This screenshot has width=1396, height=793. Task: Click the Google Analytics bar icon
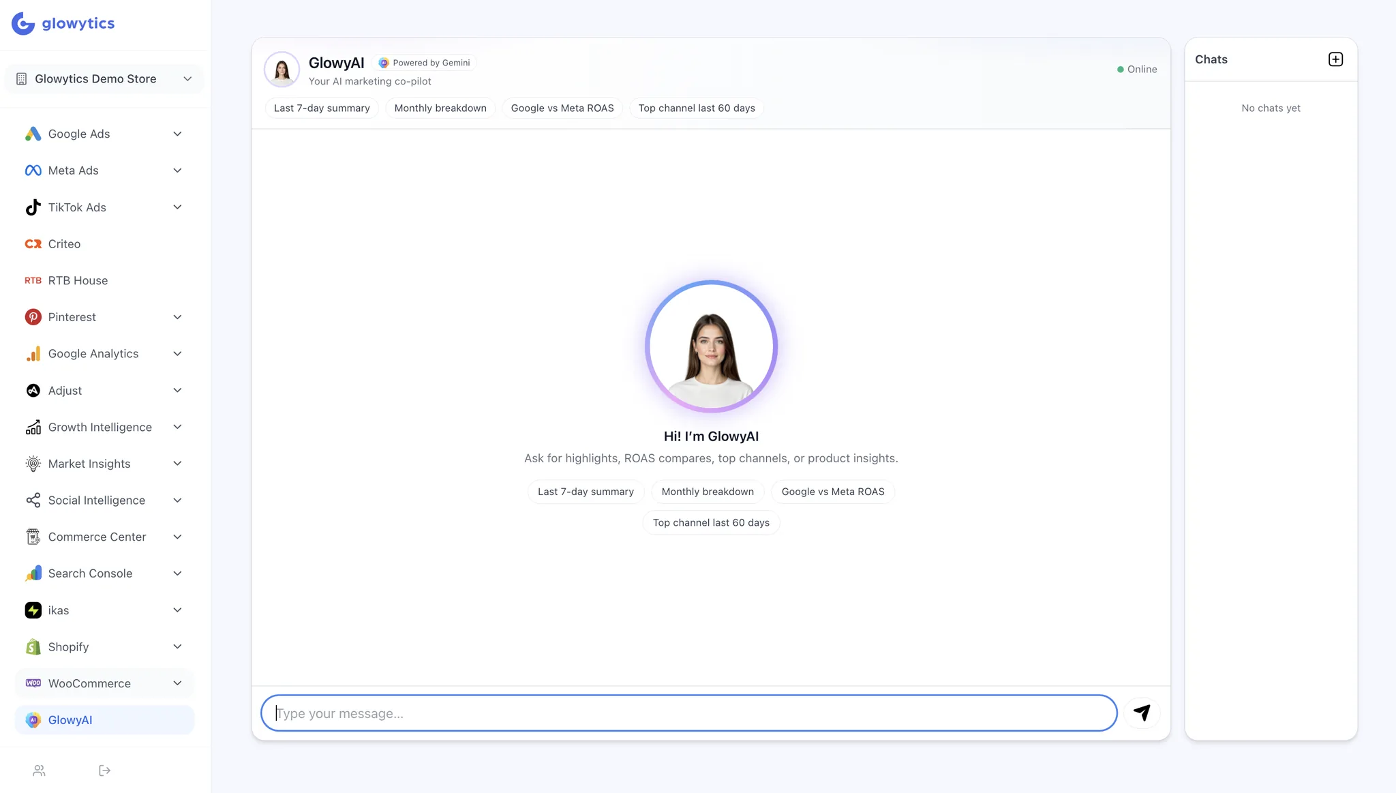click(33, 354)
